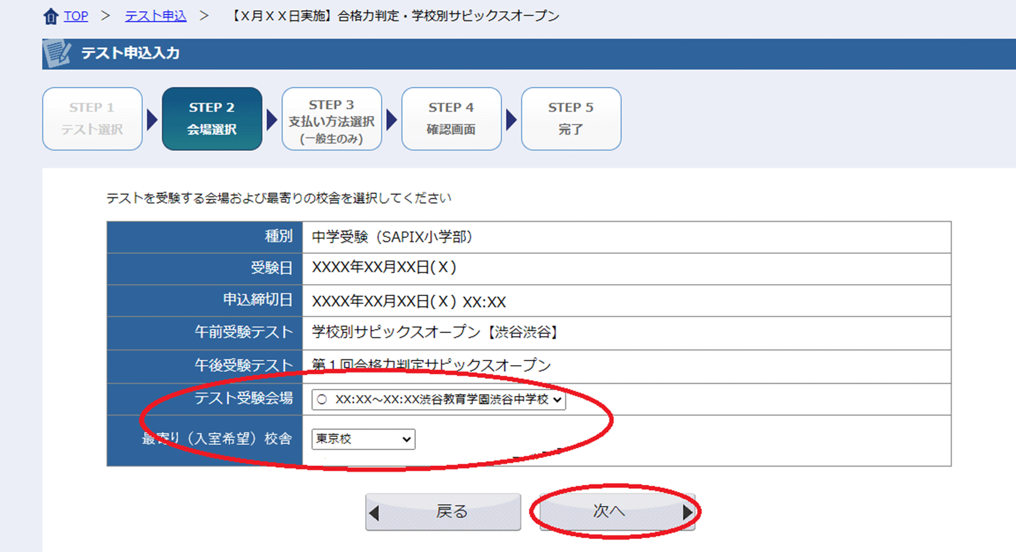Click the 合格力判定・学校別サピックスオープン breadcrumb text
This screenshot has height=552, width=1016.
click(x=395, y=16)
